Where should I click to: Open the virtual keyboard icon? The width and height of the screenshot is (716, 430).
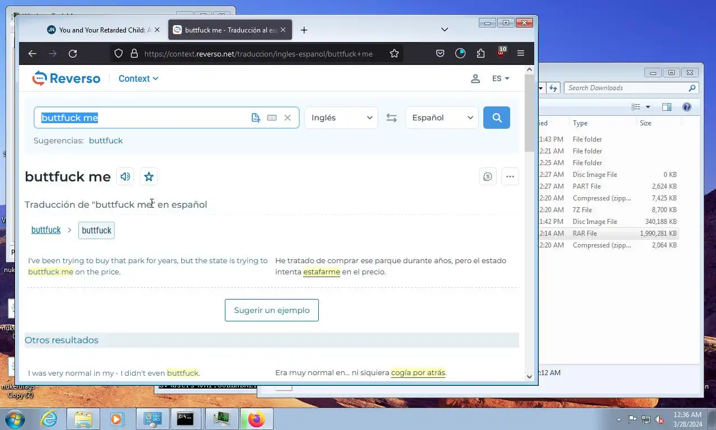click(x=272, y=118)
